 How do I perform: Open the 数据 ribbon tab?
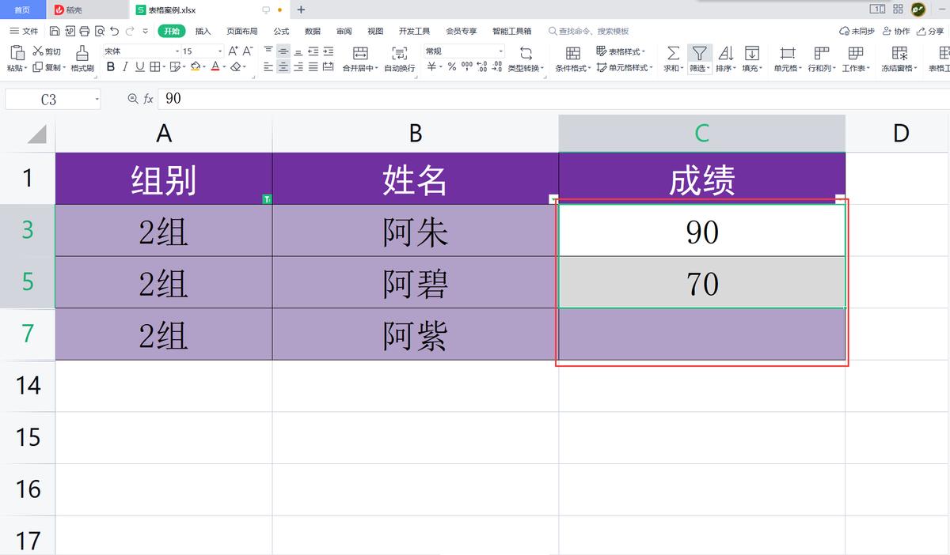pyautogui.click(x=311, y=30)
